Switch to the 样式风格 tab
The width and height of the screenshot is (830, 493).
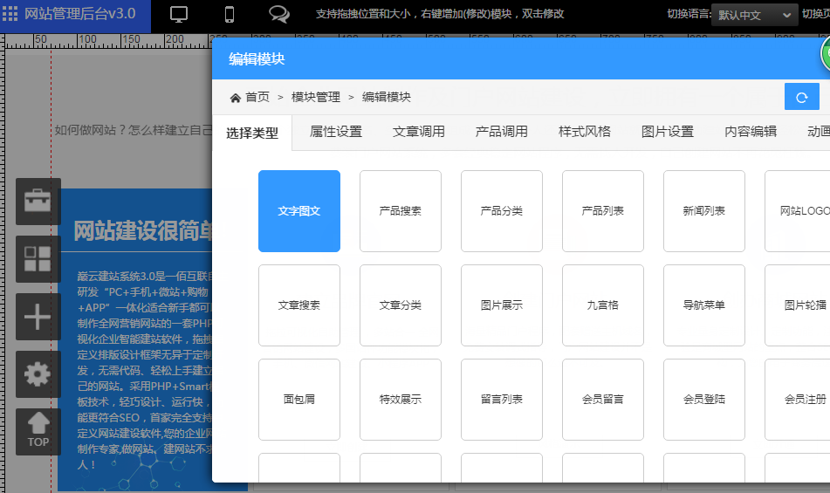click(585, 132)
